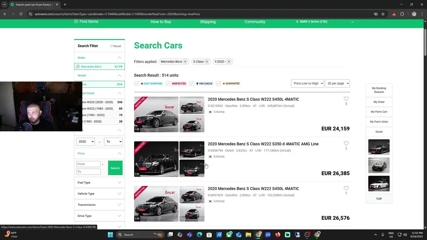427x240 pixels.
Task: Open the browser extensions puzzle icon
Action: pos(402,14)
